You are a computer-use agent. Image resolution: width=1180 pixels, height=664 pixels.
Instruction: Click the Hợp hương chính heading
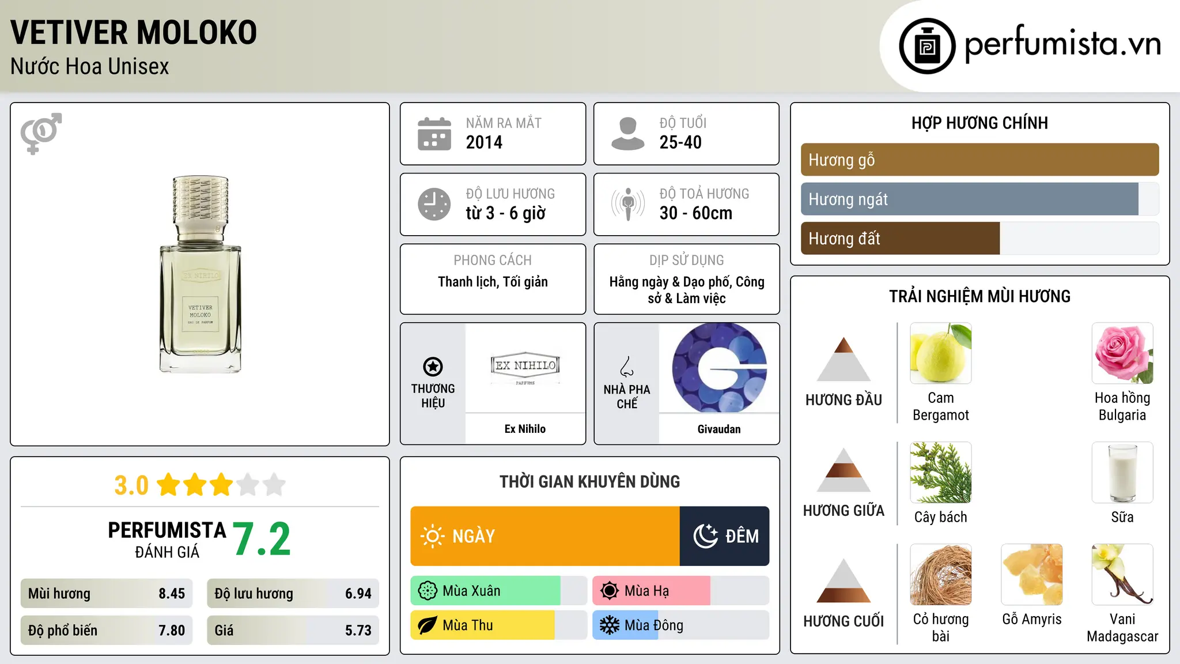pyautogui.click(x=979, y=123)
